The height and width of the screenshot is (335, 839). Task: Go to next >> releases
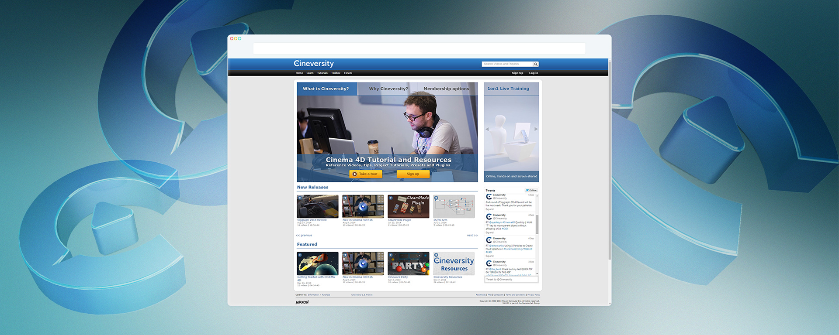pyautogui.click(x=472, y=236)
